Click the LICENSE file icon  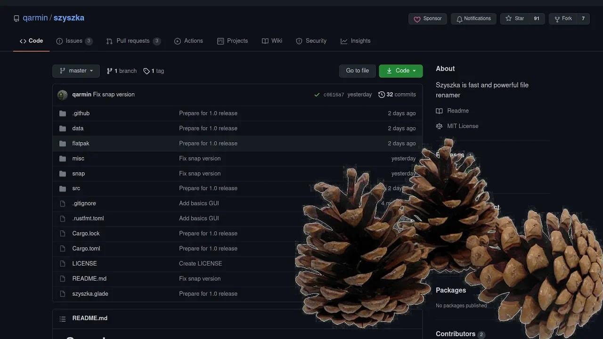(62, 264)
